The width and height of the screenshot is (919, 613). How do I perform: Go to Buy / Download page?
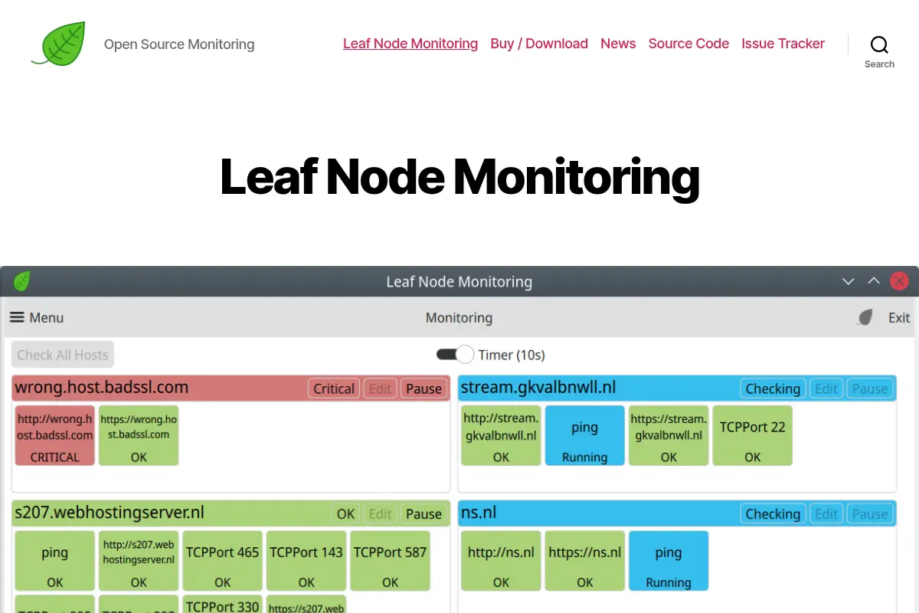click(x=539, y=44)
